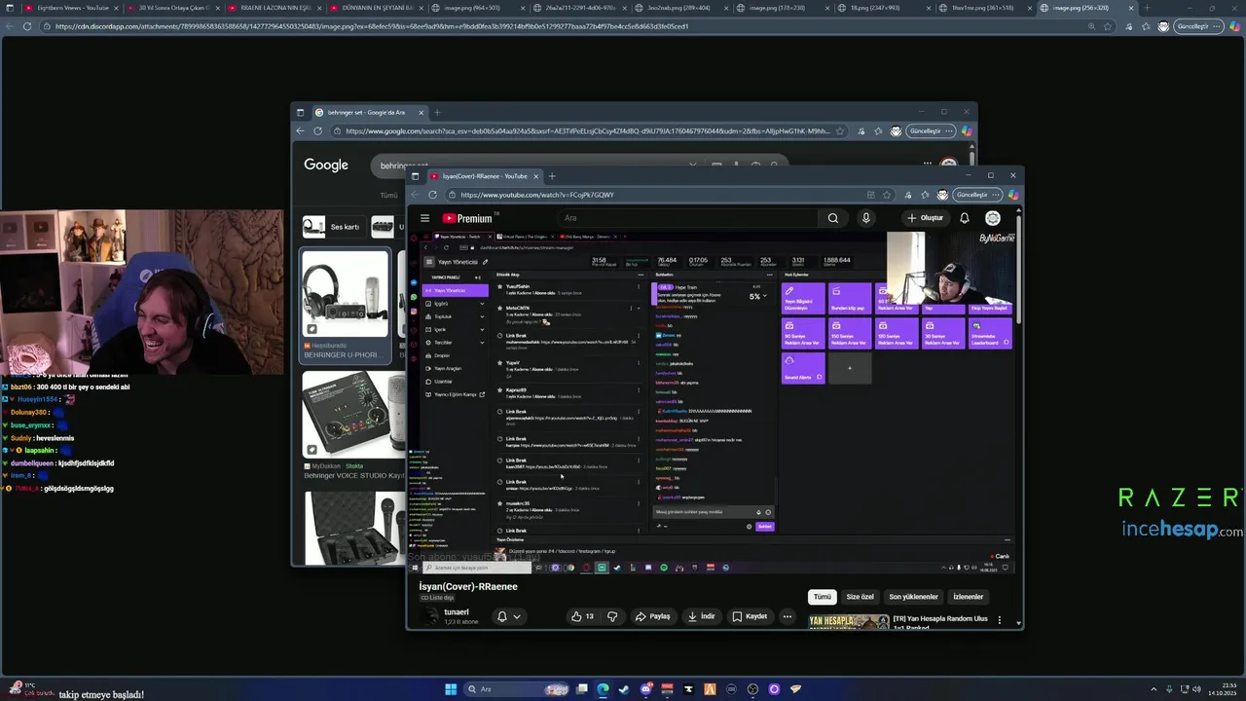
Task: Open new tab in YouTube window
Action: (x=552, y=176)
